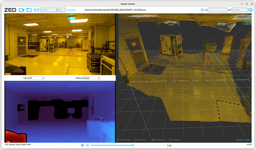This screenshot has height=150, width=256.
Task: Toggle the second checkbox beside Depth Shading
Action: [135, 140]
